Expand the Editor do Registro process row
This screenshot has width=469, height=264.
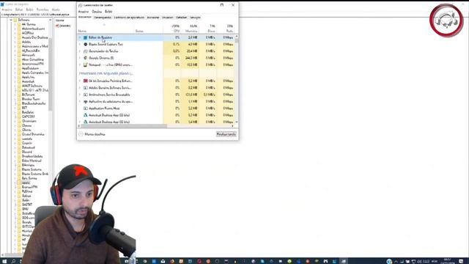click(80, 37)
